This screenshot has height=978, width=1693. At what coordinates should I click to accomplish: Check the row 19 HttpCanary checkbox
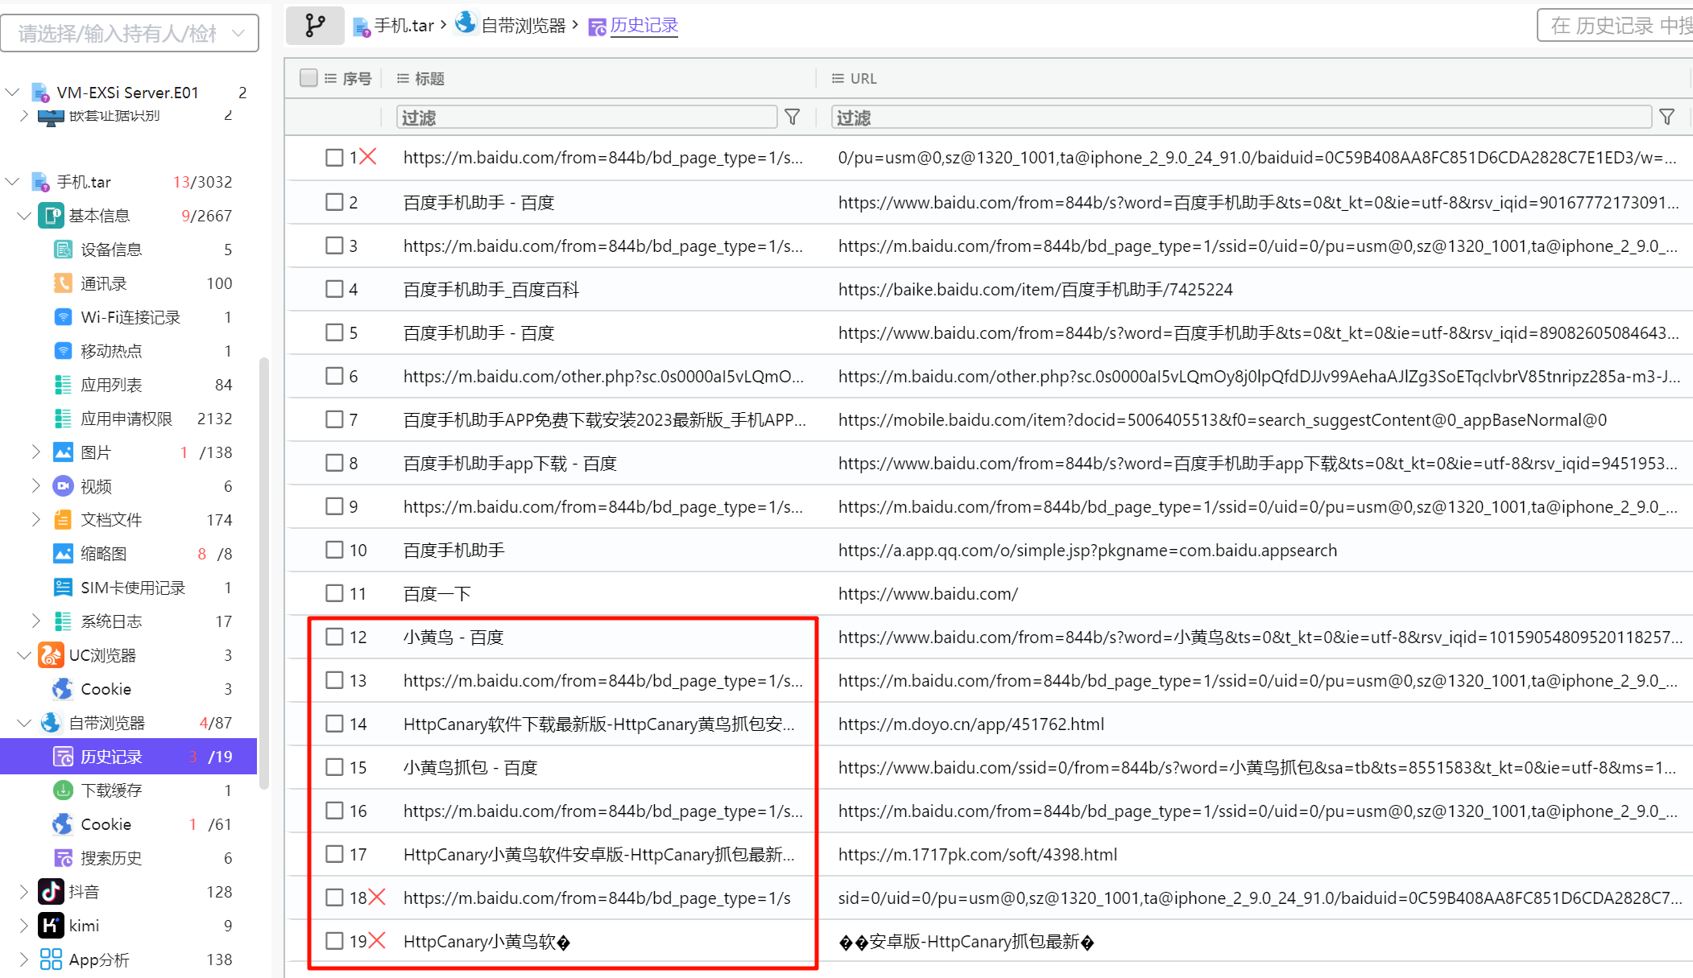[x=334, y=941]
